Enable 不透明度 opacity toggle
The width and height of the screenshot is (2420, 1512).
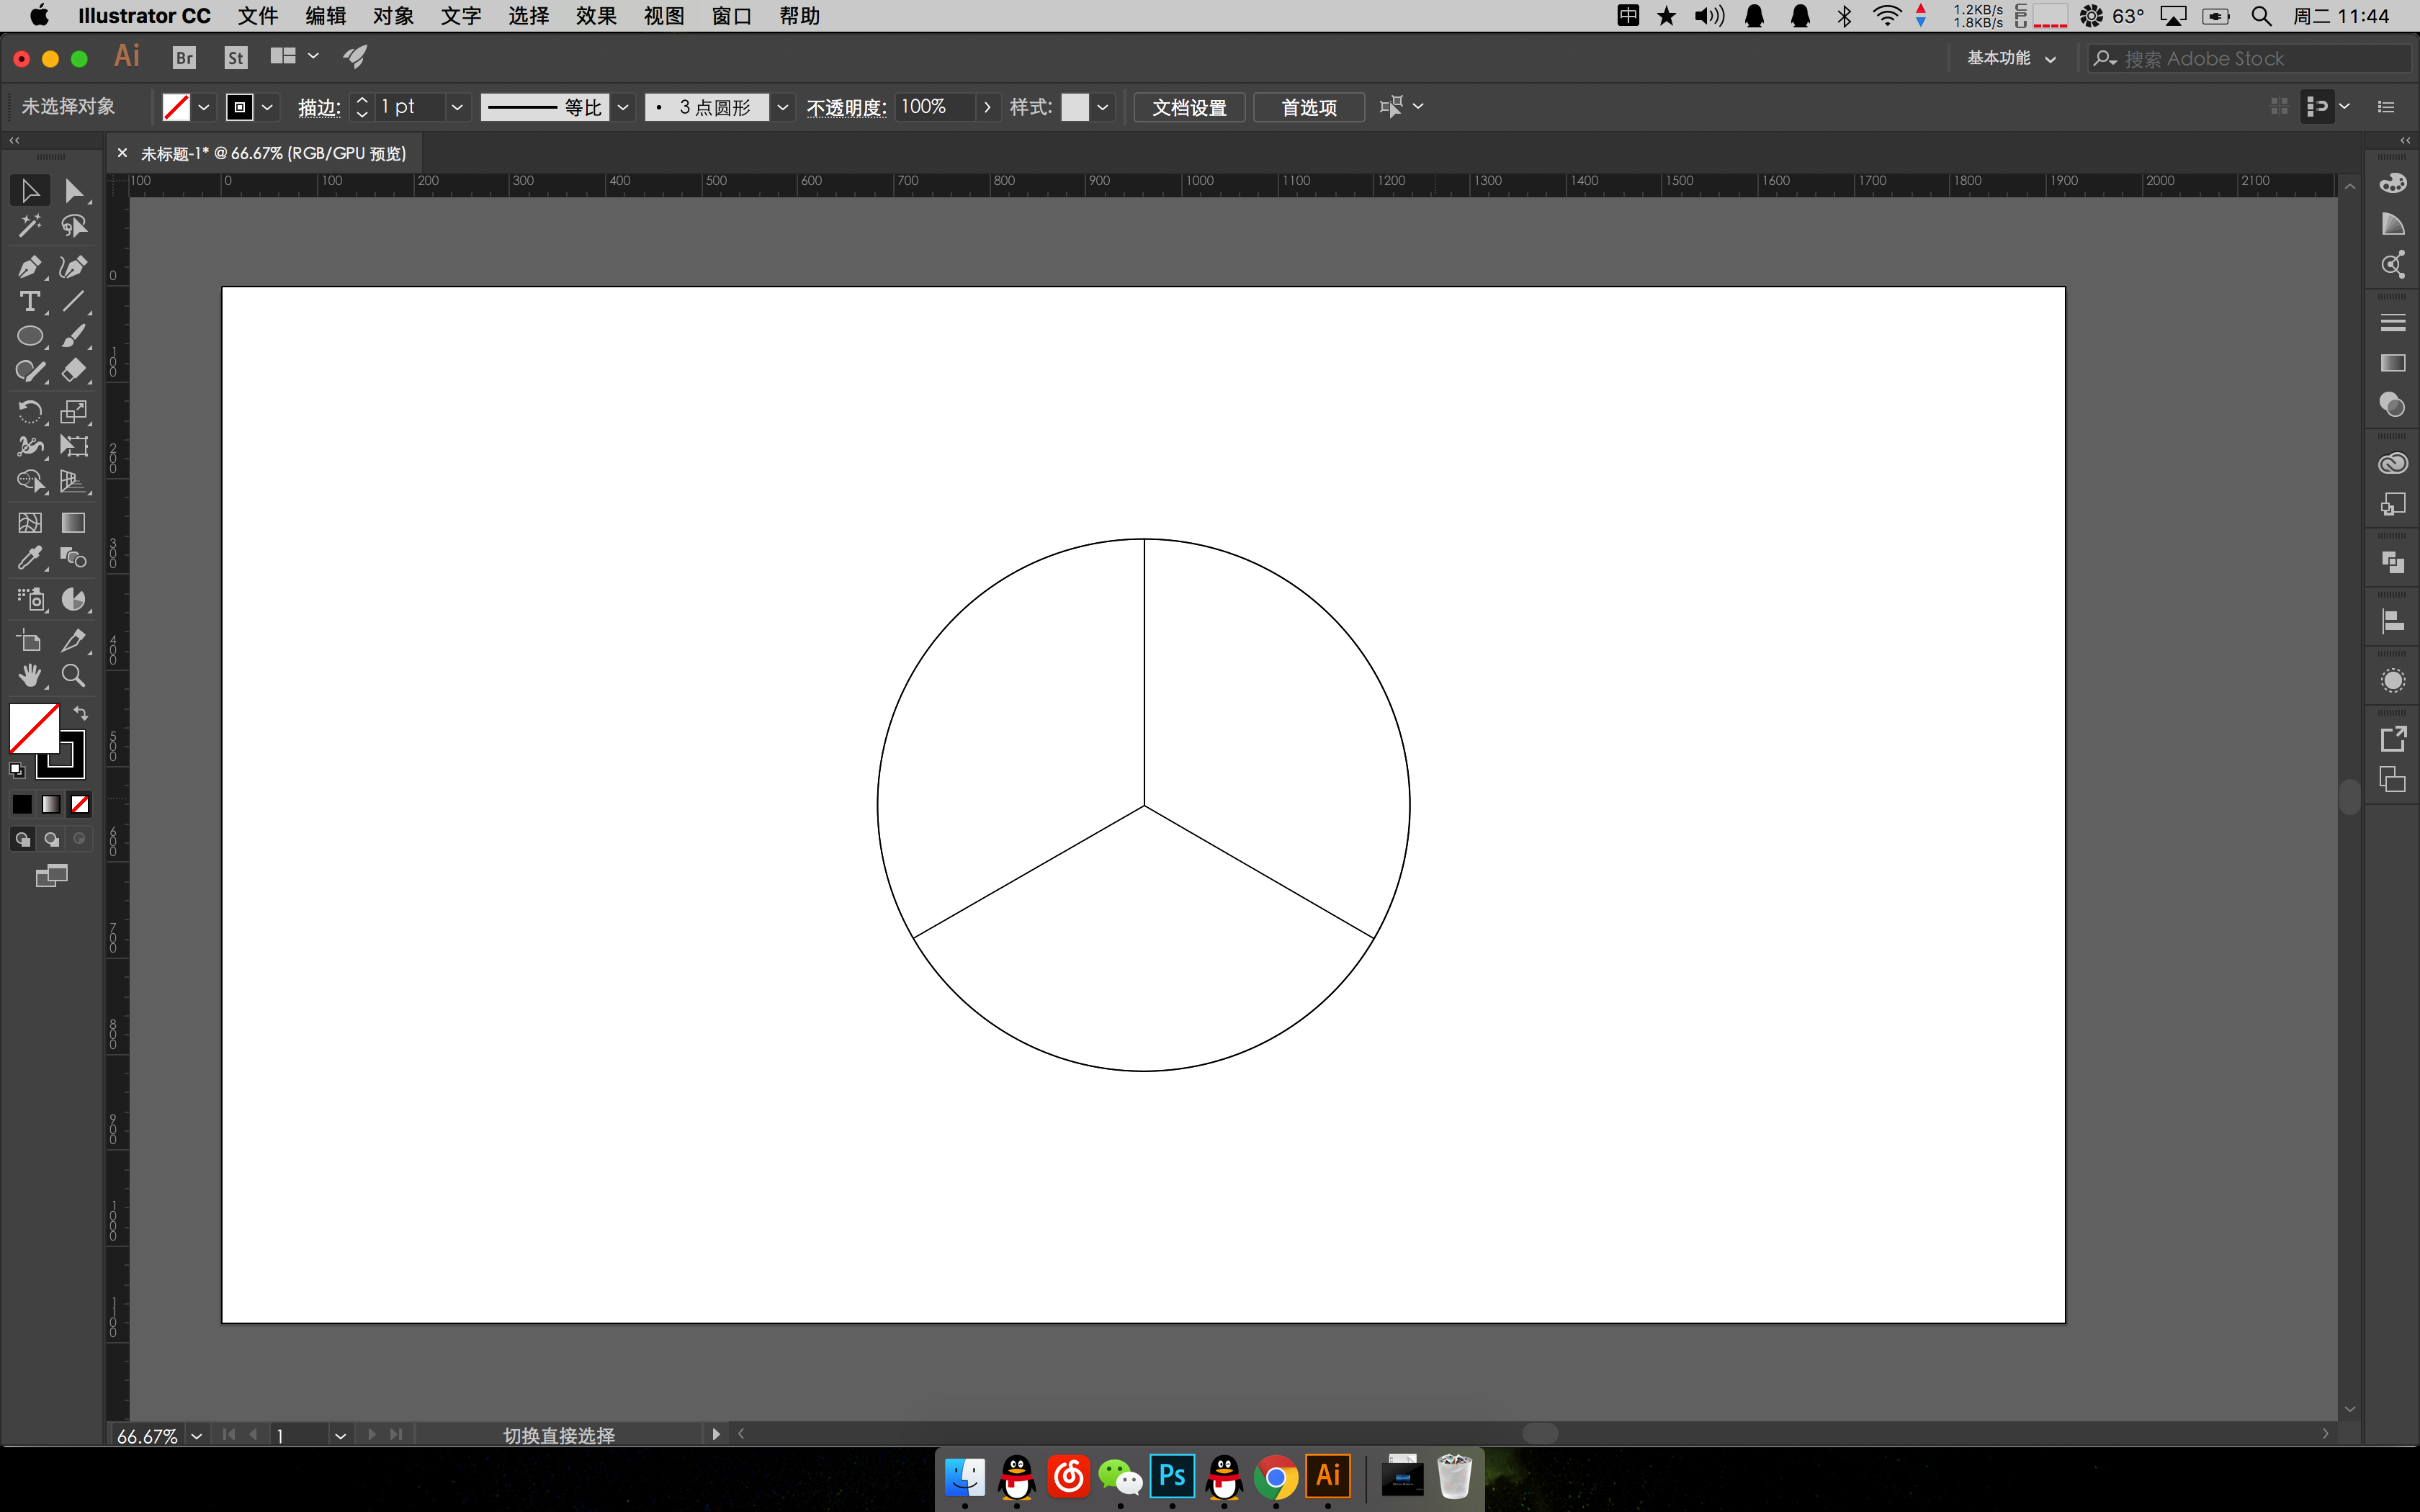[845, 108]
